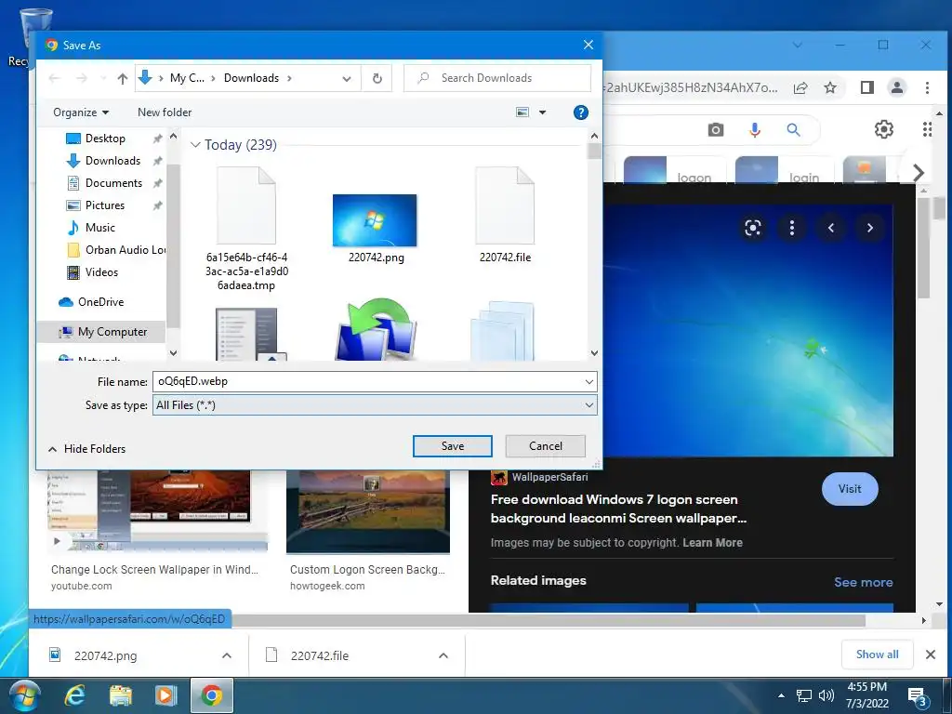Select Downloads in the navigation pane
The width and height of the screenshot is (952, 714).
coord(112,161)
